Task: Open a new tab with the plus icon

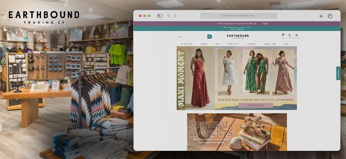Action: [321, 16]
